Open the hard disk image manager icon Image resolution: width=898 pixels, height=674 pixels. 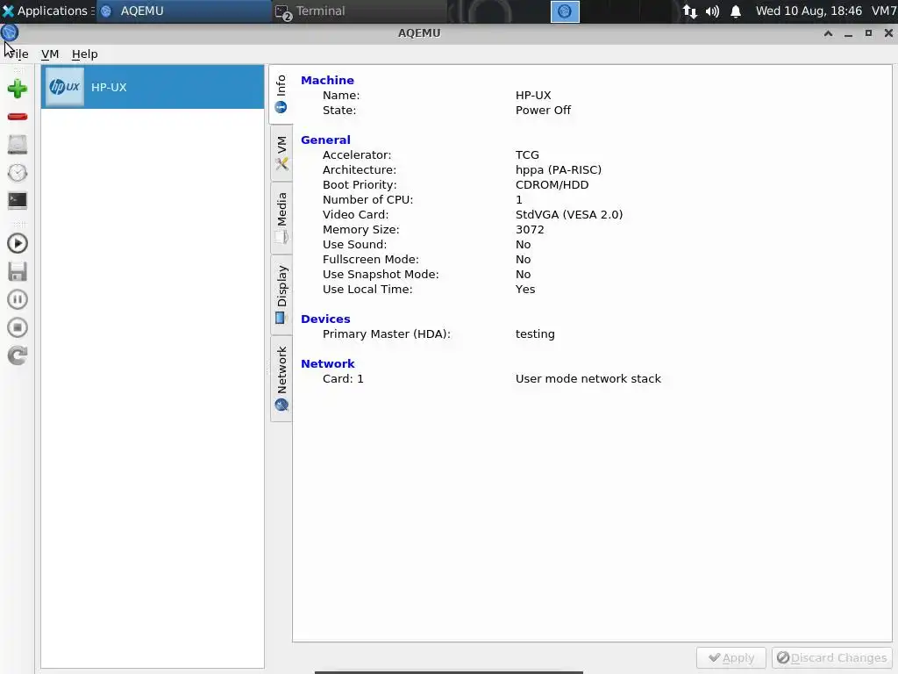(18, 145)
